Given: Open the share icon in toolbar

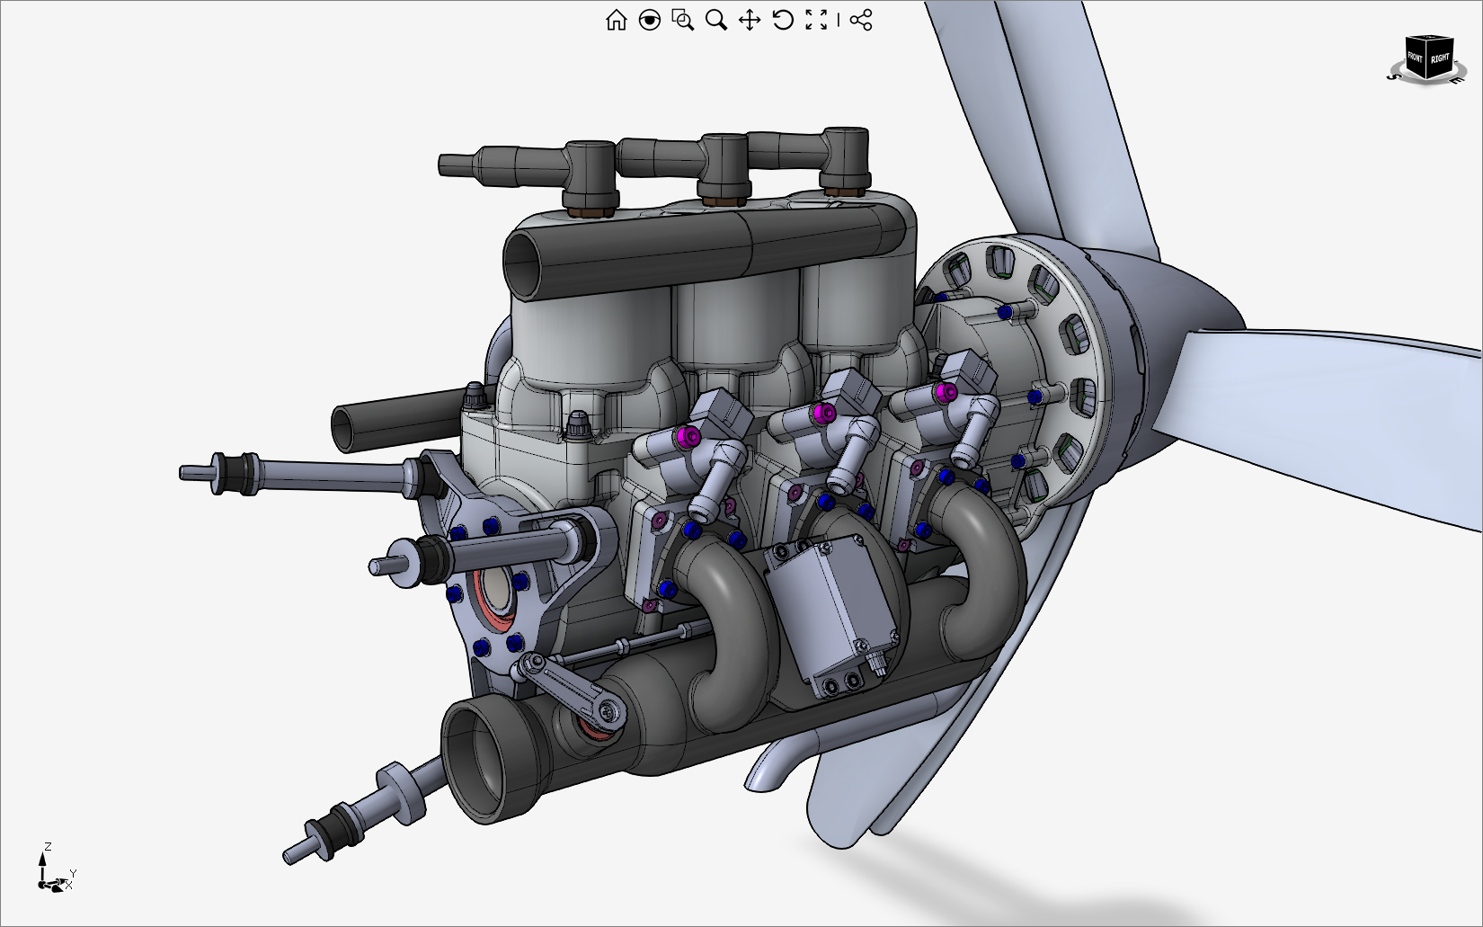Looking at the screenshot, I should [x=861, y=20].
